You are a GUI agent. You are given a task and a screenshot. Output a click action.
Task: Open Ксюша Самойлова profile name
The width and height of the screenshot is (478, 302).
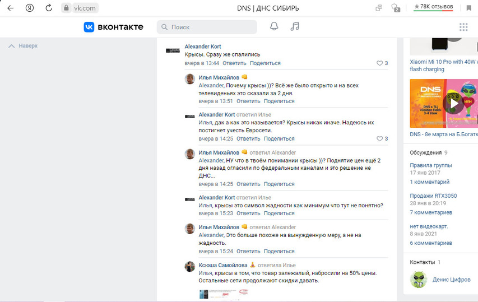(x=223, y=265)
